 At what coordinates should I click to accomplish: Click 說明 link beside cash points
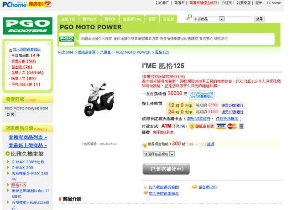pyautogui.click(x=211, y=144)
